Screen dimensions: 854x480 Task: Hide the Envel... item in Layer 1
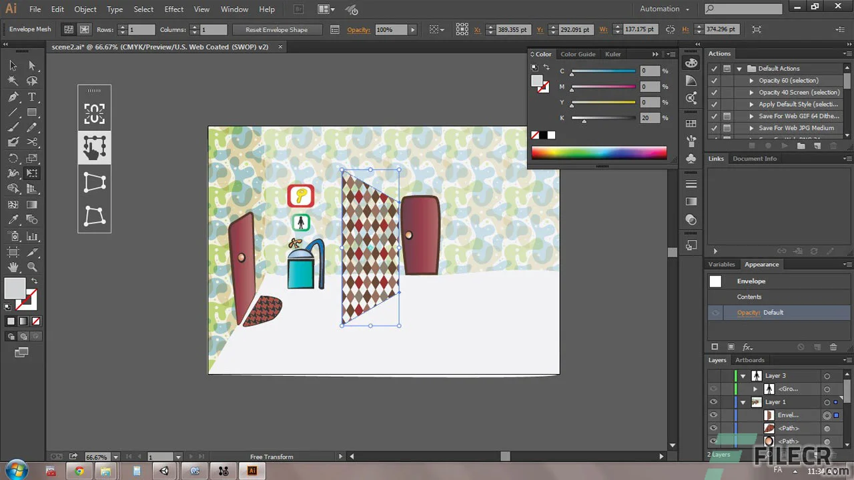(x=713, y=415)
